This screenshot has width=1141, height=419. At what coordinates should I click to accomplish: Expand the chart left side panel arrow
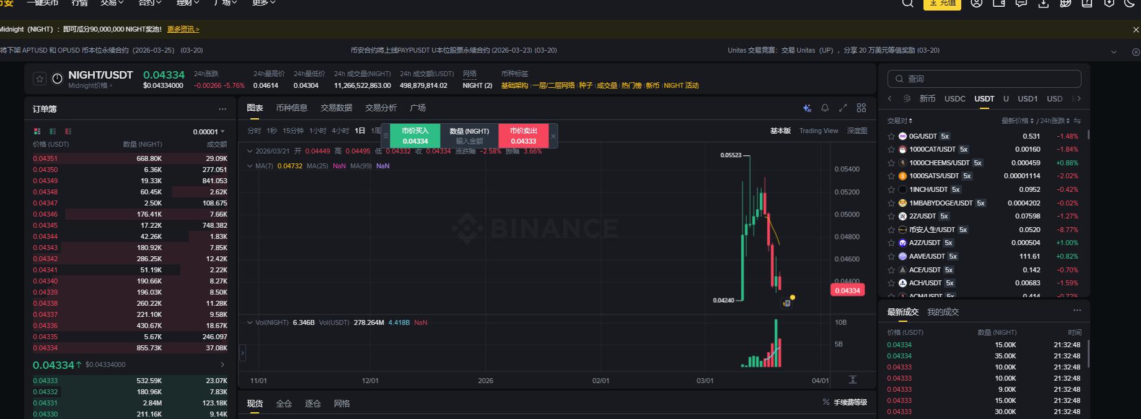coord(242,353)
